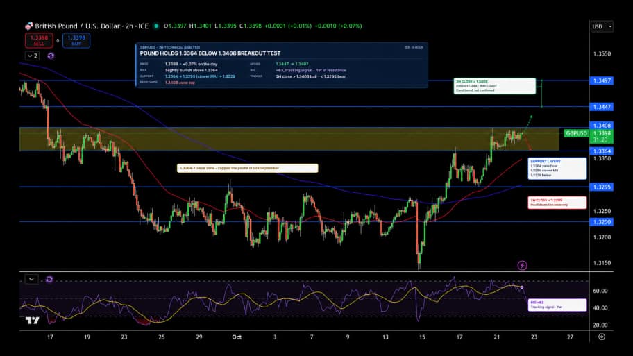Viewport: 633px width, 356px height.
Task: Click the 1.3150 price scale value
Action: point(602,263)
